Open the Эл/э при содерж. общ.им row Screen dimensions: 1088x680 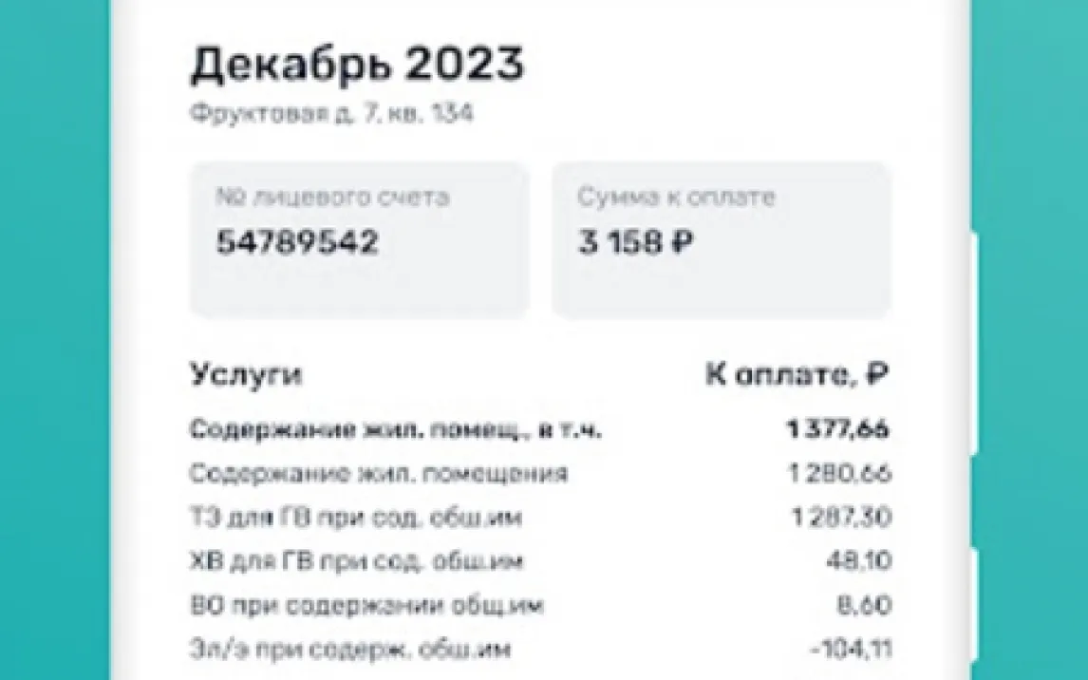point(350,650)
